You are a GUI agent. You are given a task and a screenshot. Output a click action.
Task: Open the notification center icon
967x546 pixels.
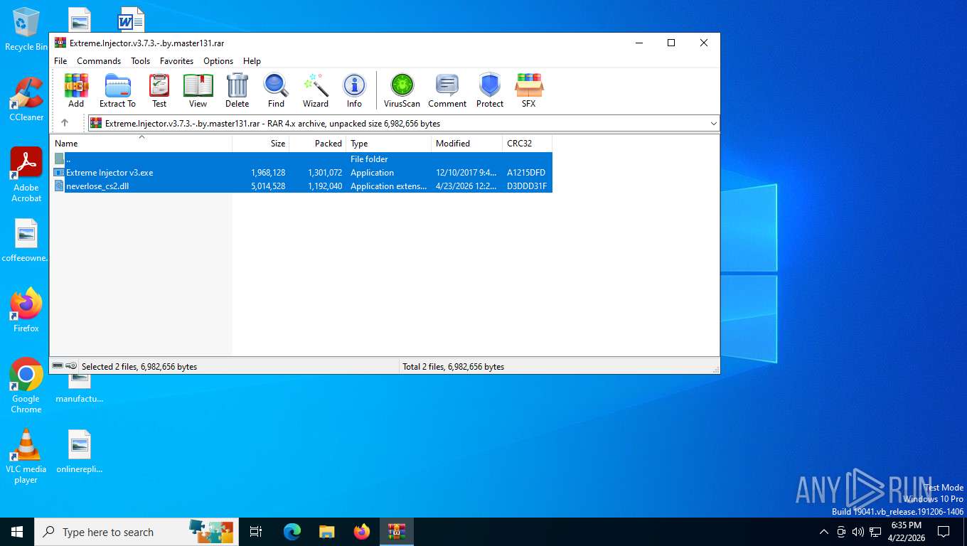point(944,532)
